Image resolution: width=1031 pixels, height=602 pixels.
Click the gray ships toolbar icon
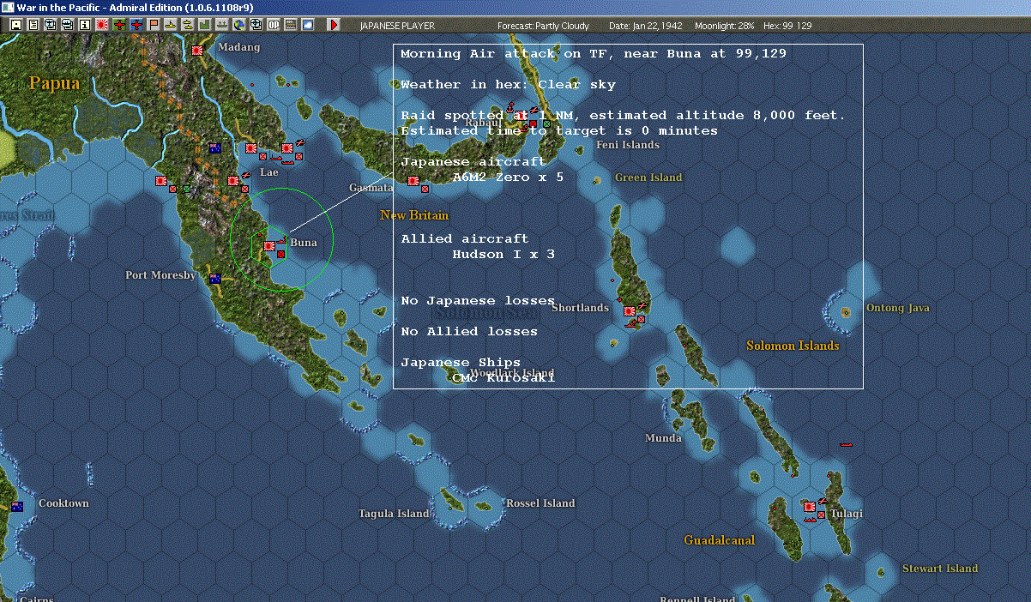(x=222, y=26)
